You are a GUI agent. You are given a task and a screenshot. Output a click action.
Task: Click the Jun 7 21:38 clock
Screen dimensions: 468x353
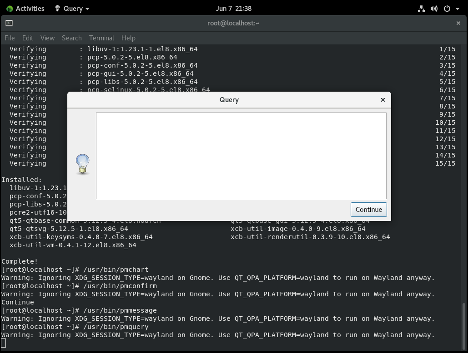pyautogui.click(x=234, y=9)
